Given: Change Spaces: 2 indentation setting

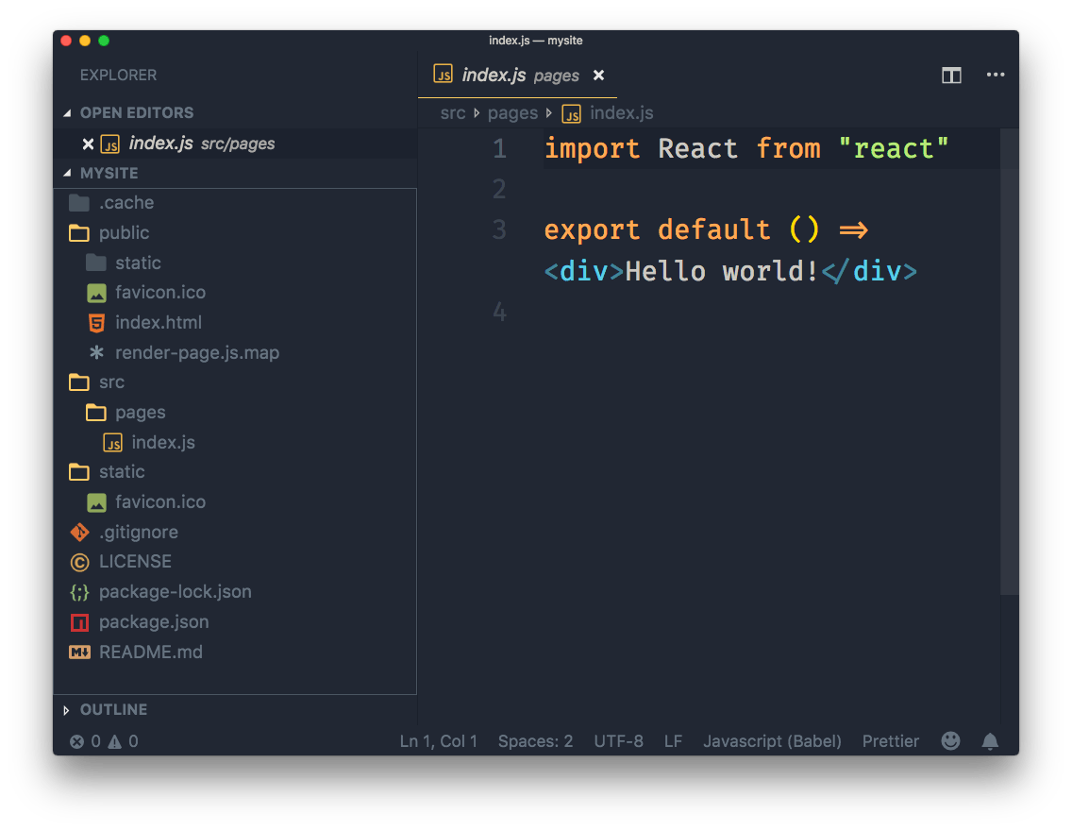Looking at the screenshot, I should tap(535, 741).
